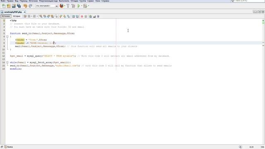Click the INS insert mode indicator
Screen dimensions: 265x149
pyautogui.click(x=263, y=147)
